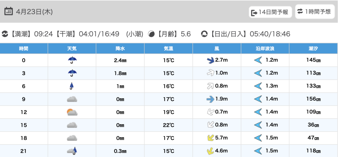Click the partly sunny icon at 12時
This screenshot has height=157, width=338.
coord(72,112)
